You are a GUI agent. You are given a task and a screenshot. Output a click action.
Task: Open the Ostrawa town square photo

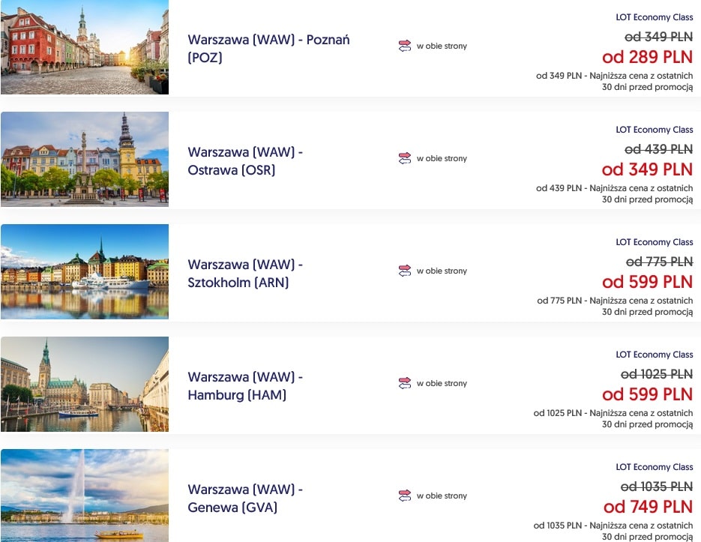(85, 159)
